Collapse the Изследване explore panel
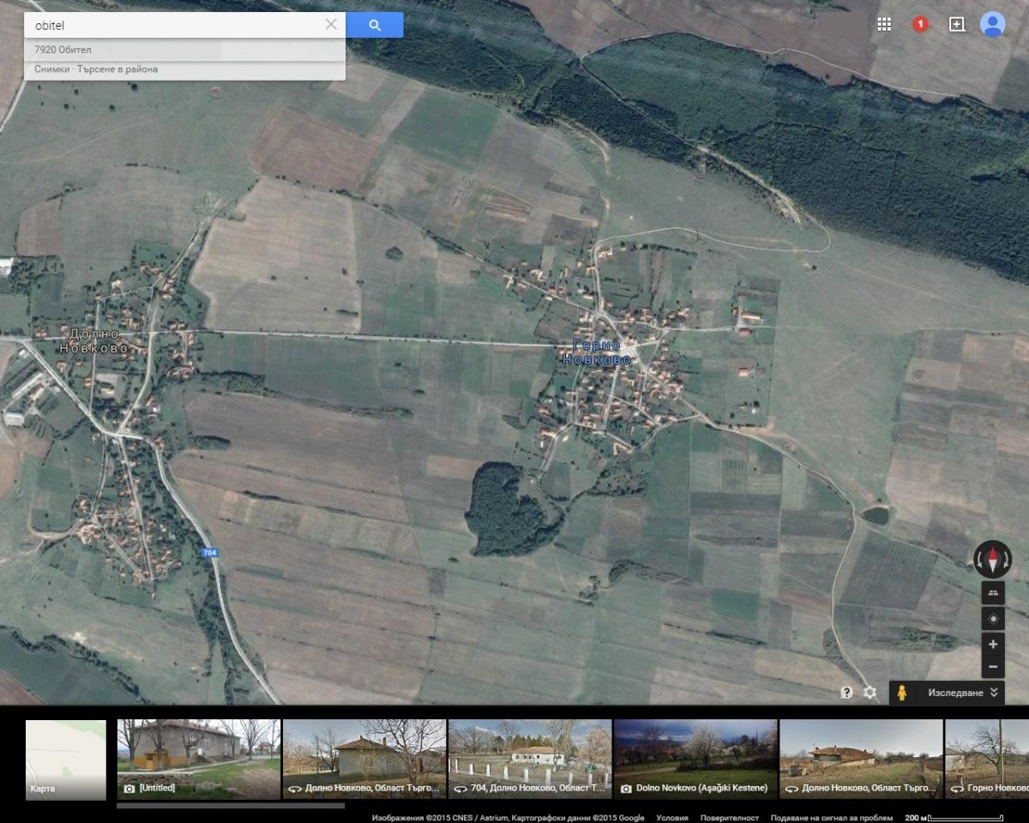 (994, 693)
